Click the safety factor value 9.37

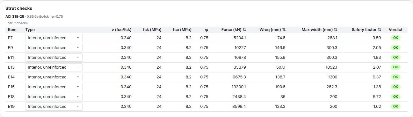[x=377, y=77]
